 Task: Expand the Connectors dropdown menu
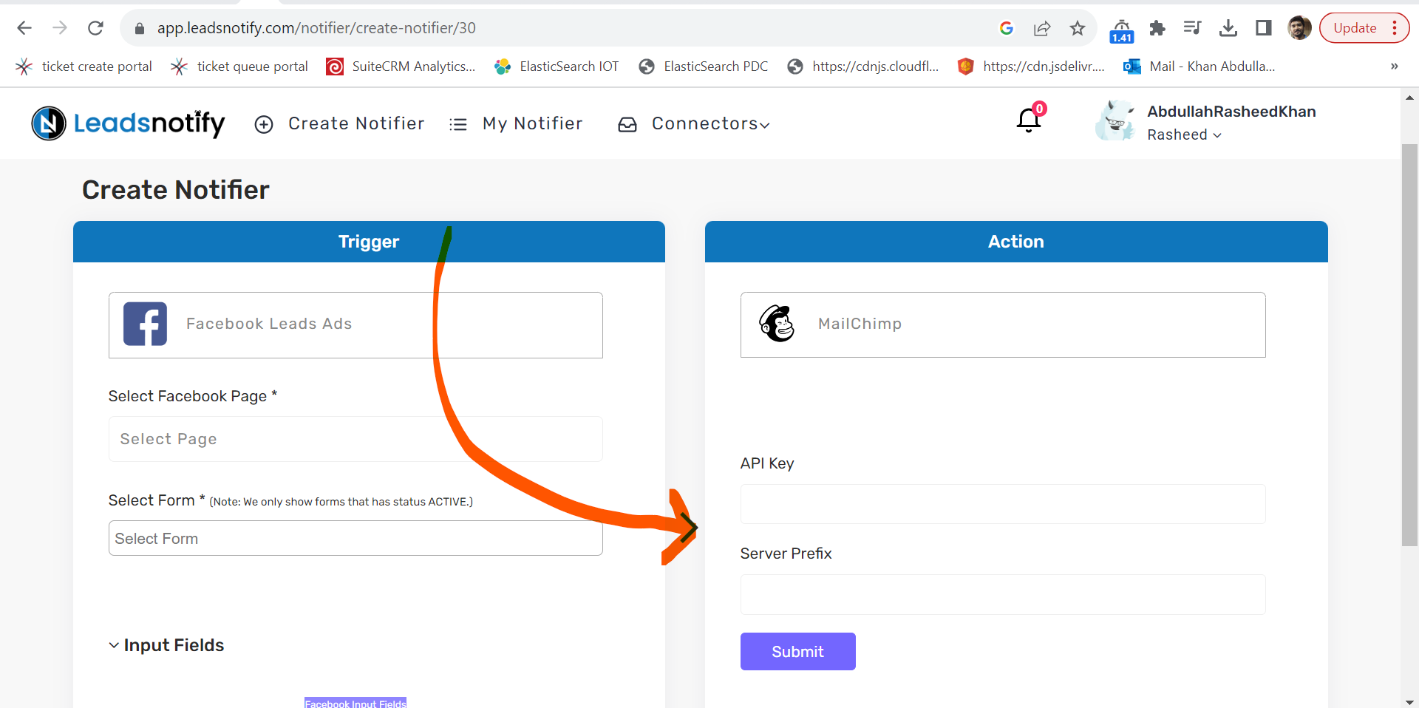pyautogui.click(x=694, y=123)
